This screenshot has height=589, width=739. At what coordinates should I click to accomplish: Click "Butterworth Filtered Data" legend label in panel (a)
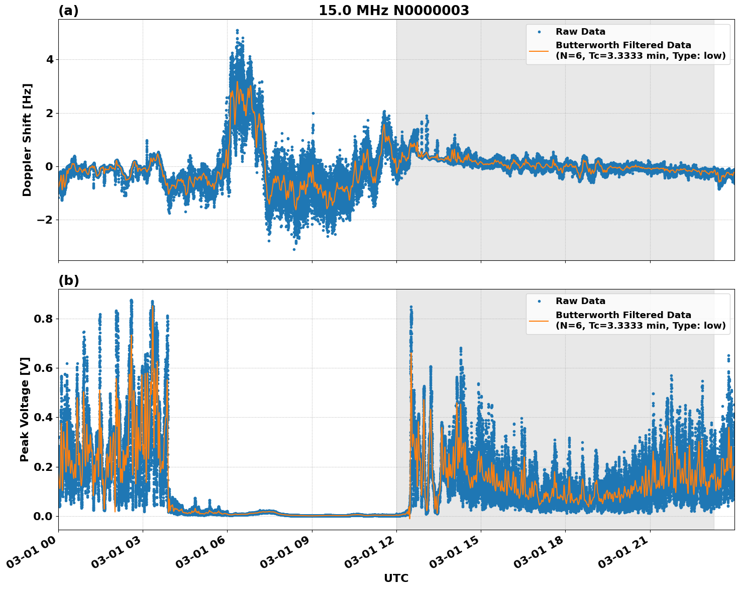[623, 46]
